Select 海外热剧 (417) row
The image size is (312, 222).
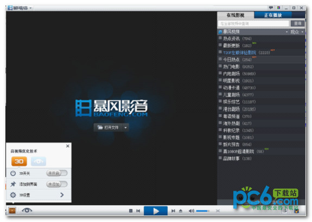click(x=261, y=123)
